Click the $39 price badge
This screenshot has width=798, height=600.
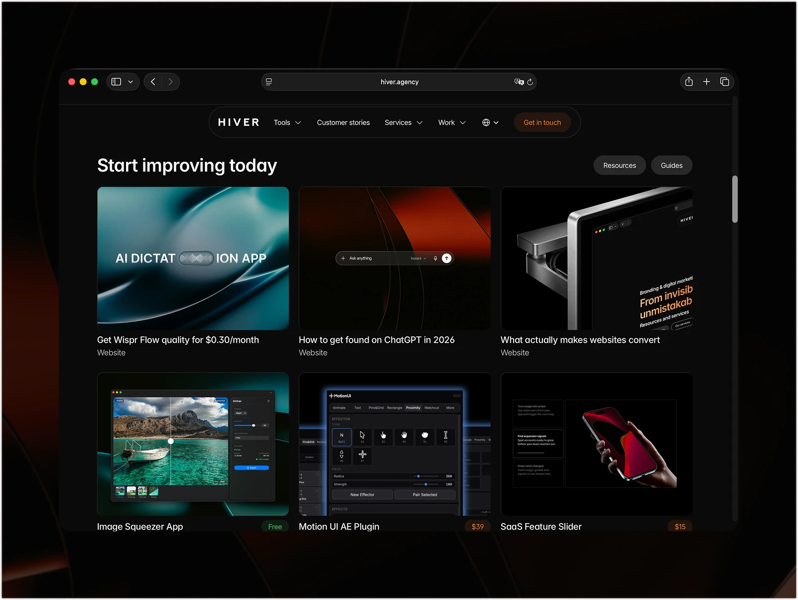477,526
